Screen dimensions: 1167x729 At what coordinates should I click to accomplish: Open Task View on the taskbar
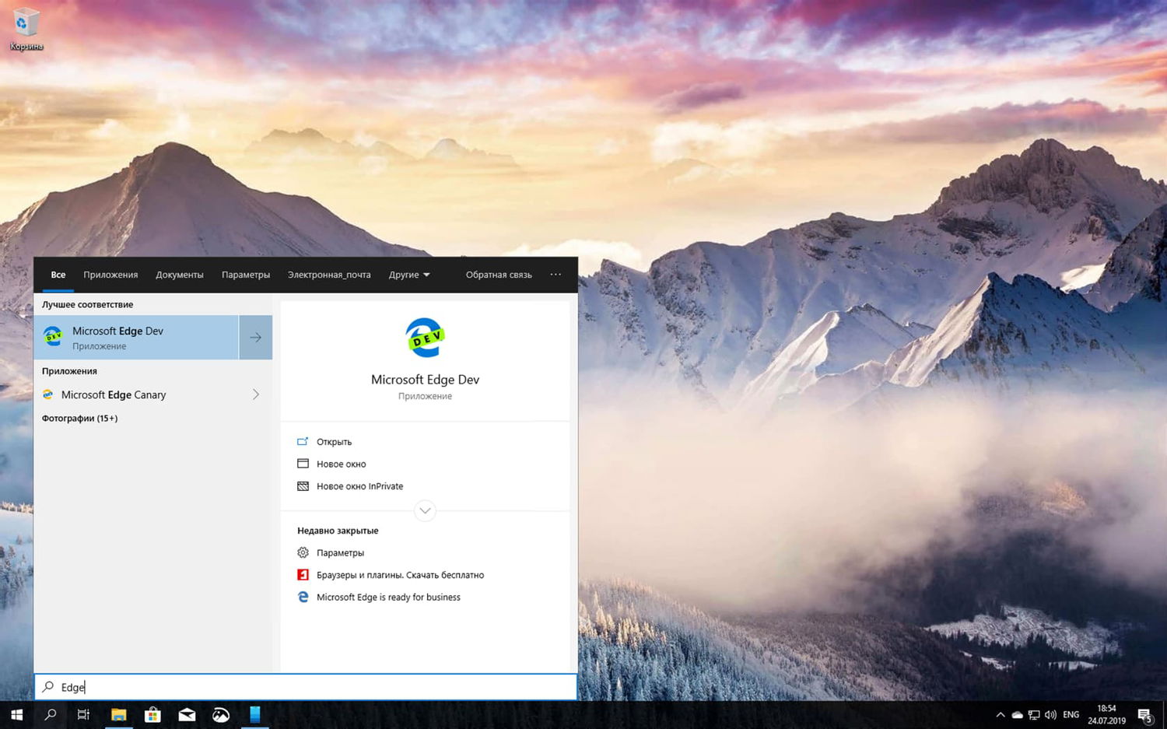83,714
